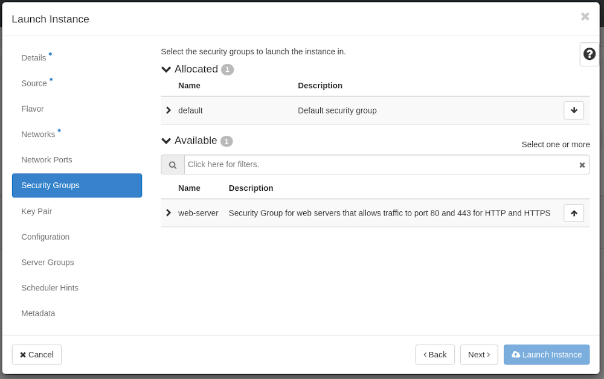Expand the web-server security group row

click(169, 213)
